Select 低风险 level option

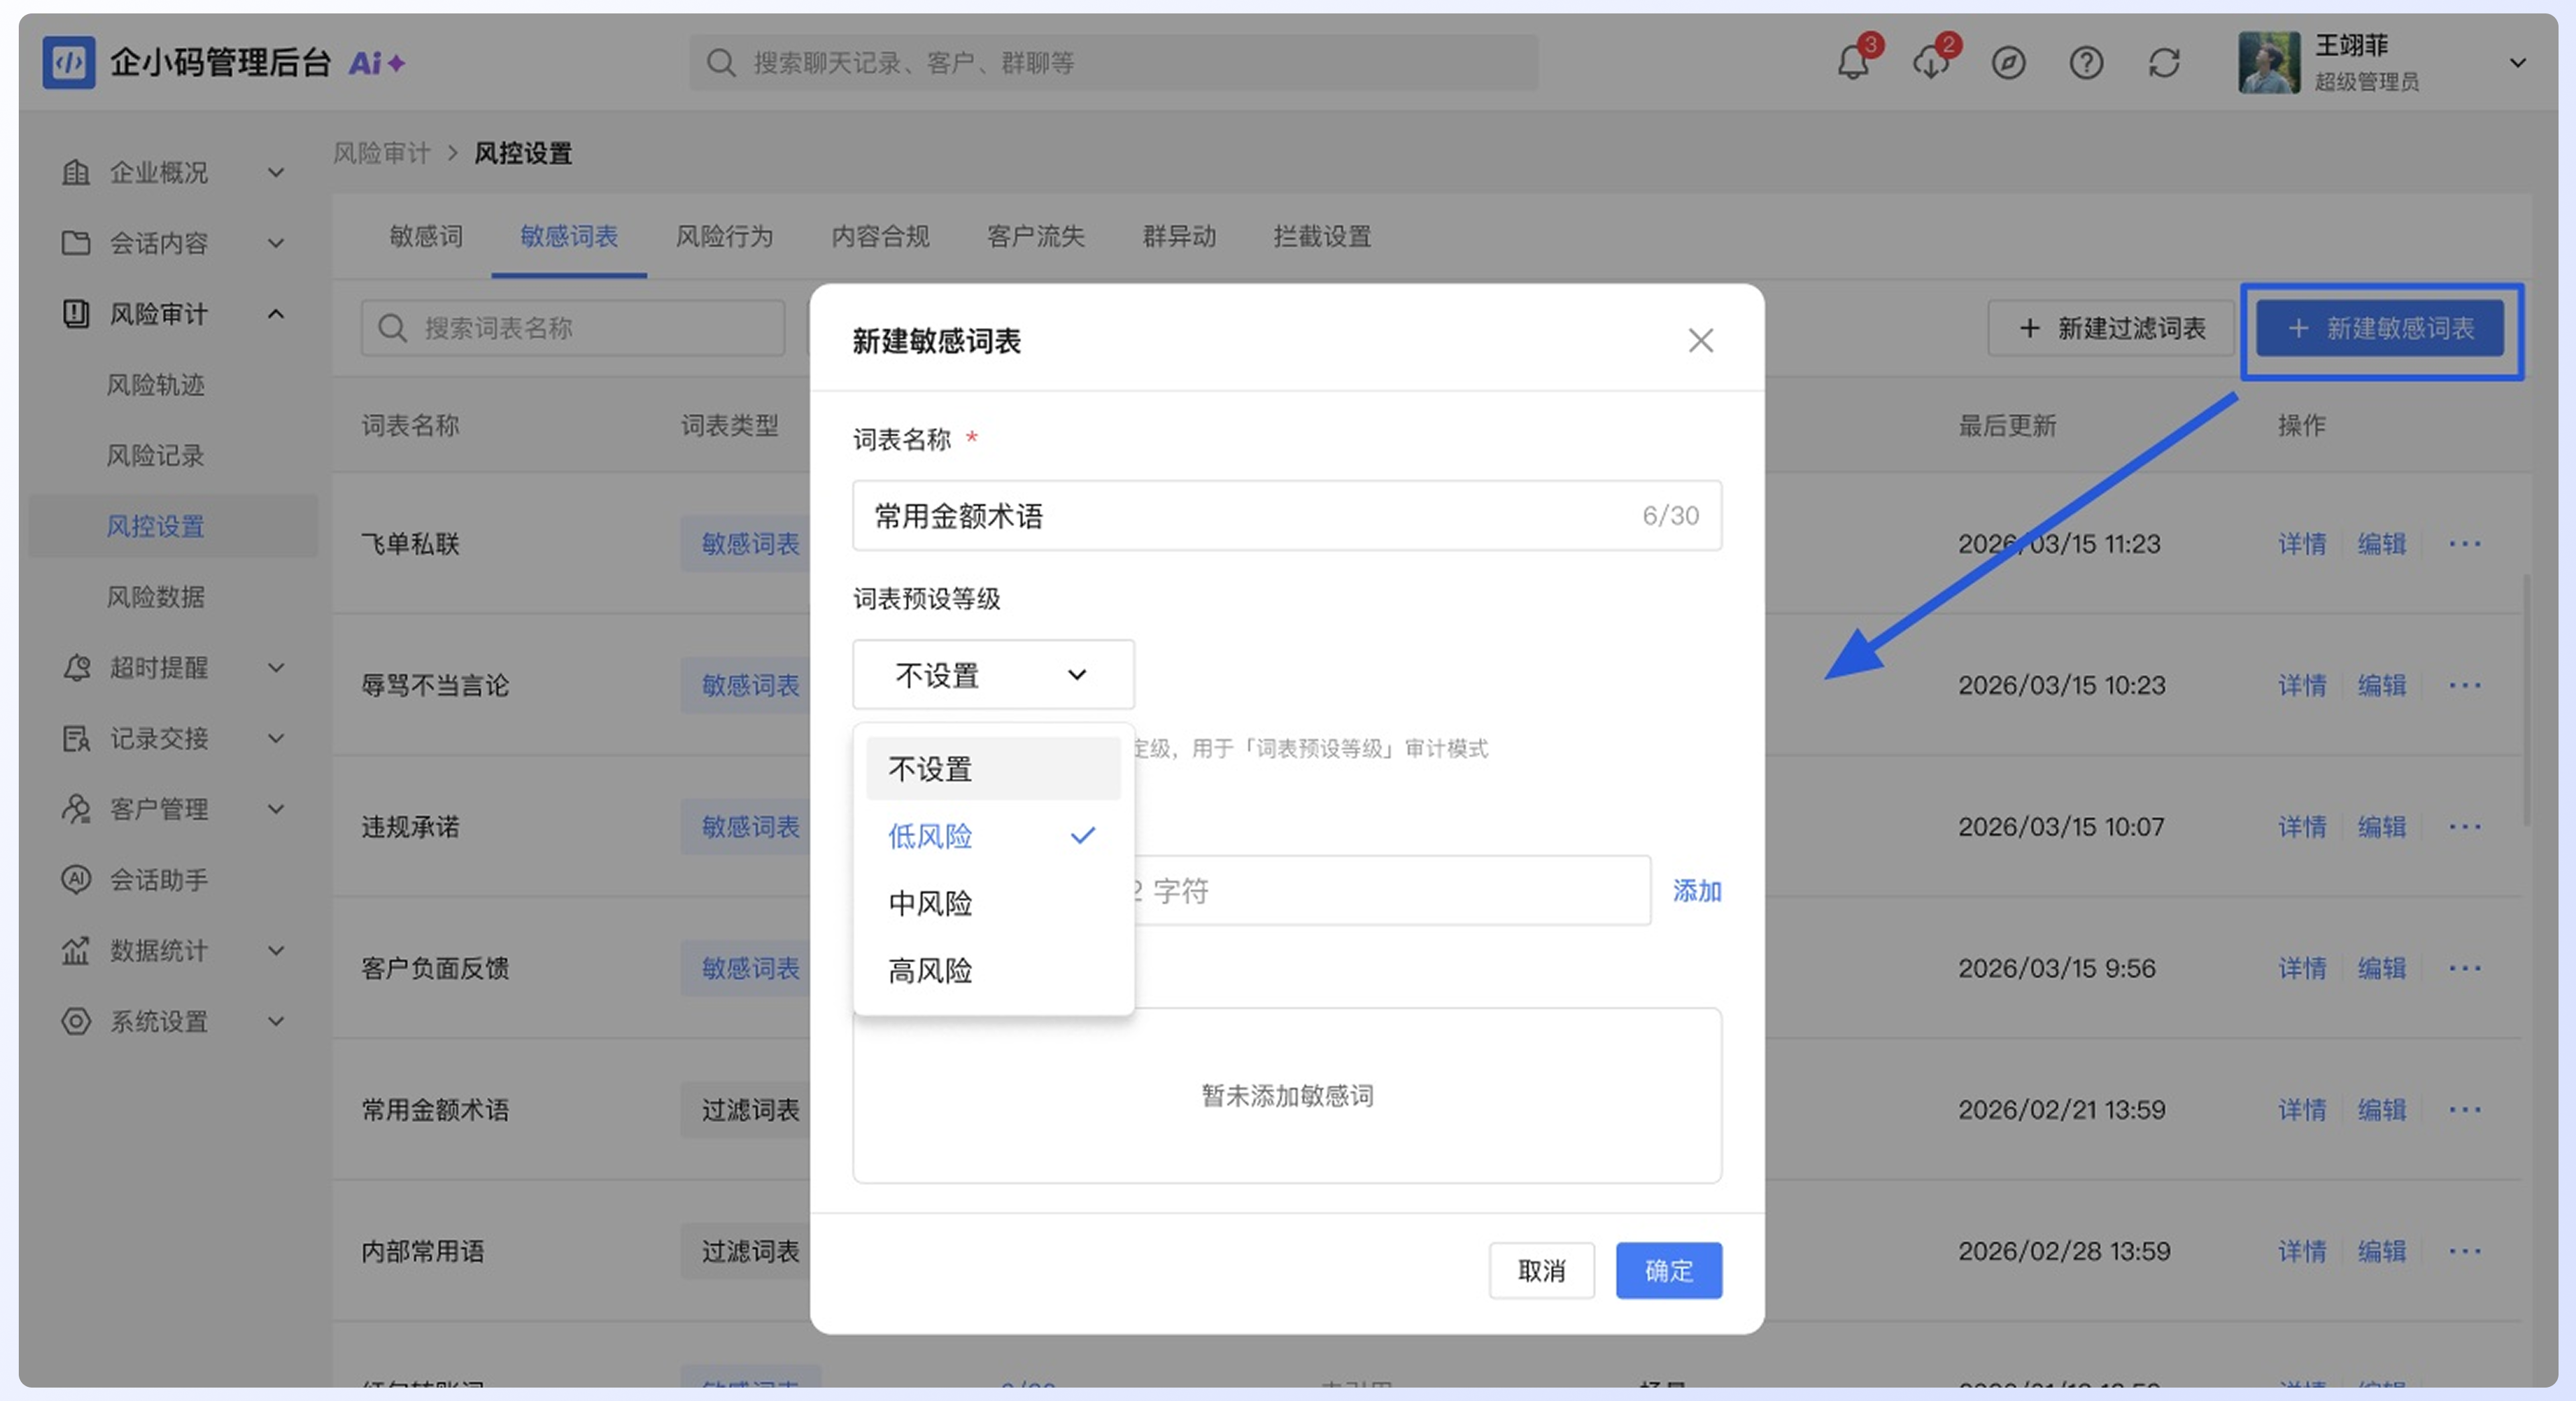click(x=993, y=836)
